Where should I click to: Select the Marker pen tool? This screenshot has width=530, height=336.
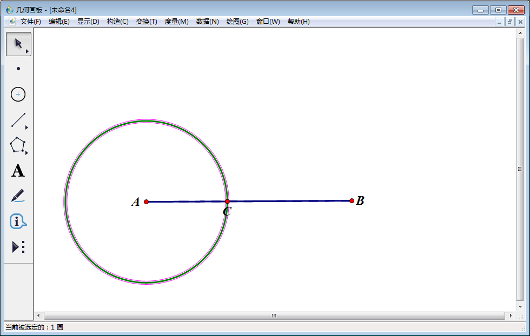tap(18, 196)
